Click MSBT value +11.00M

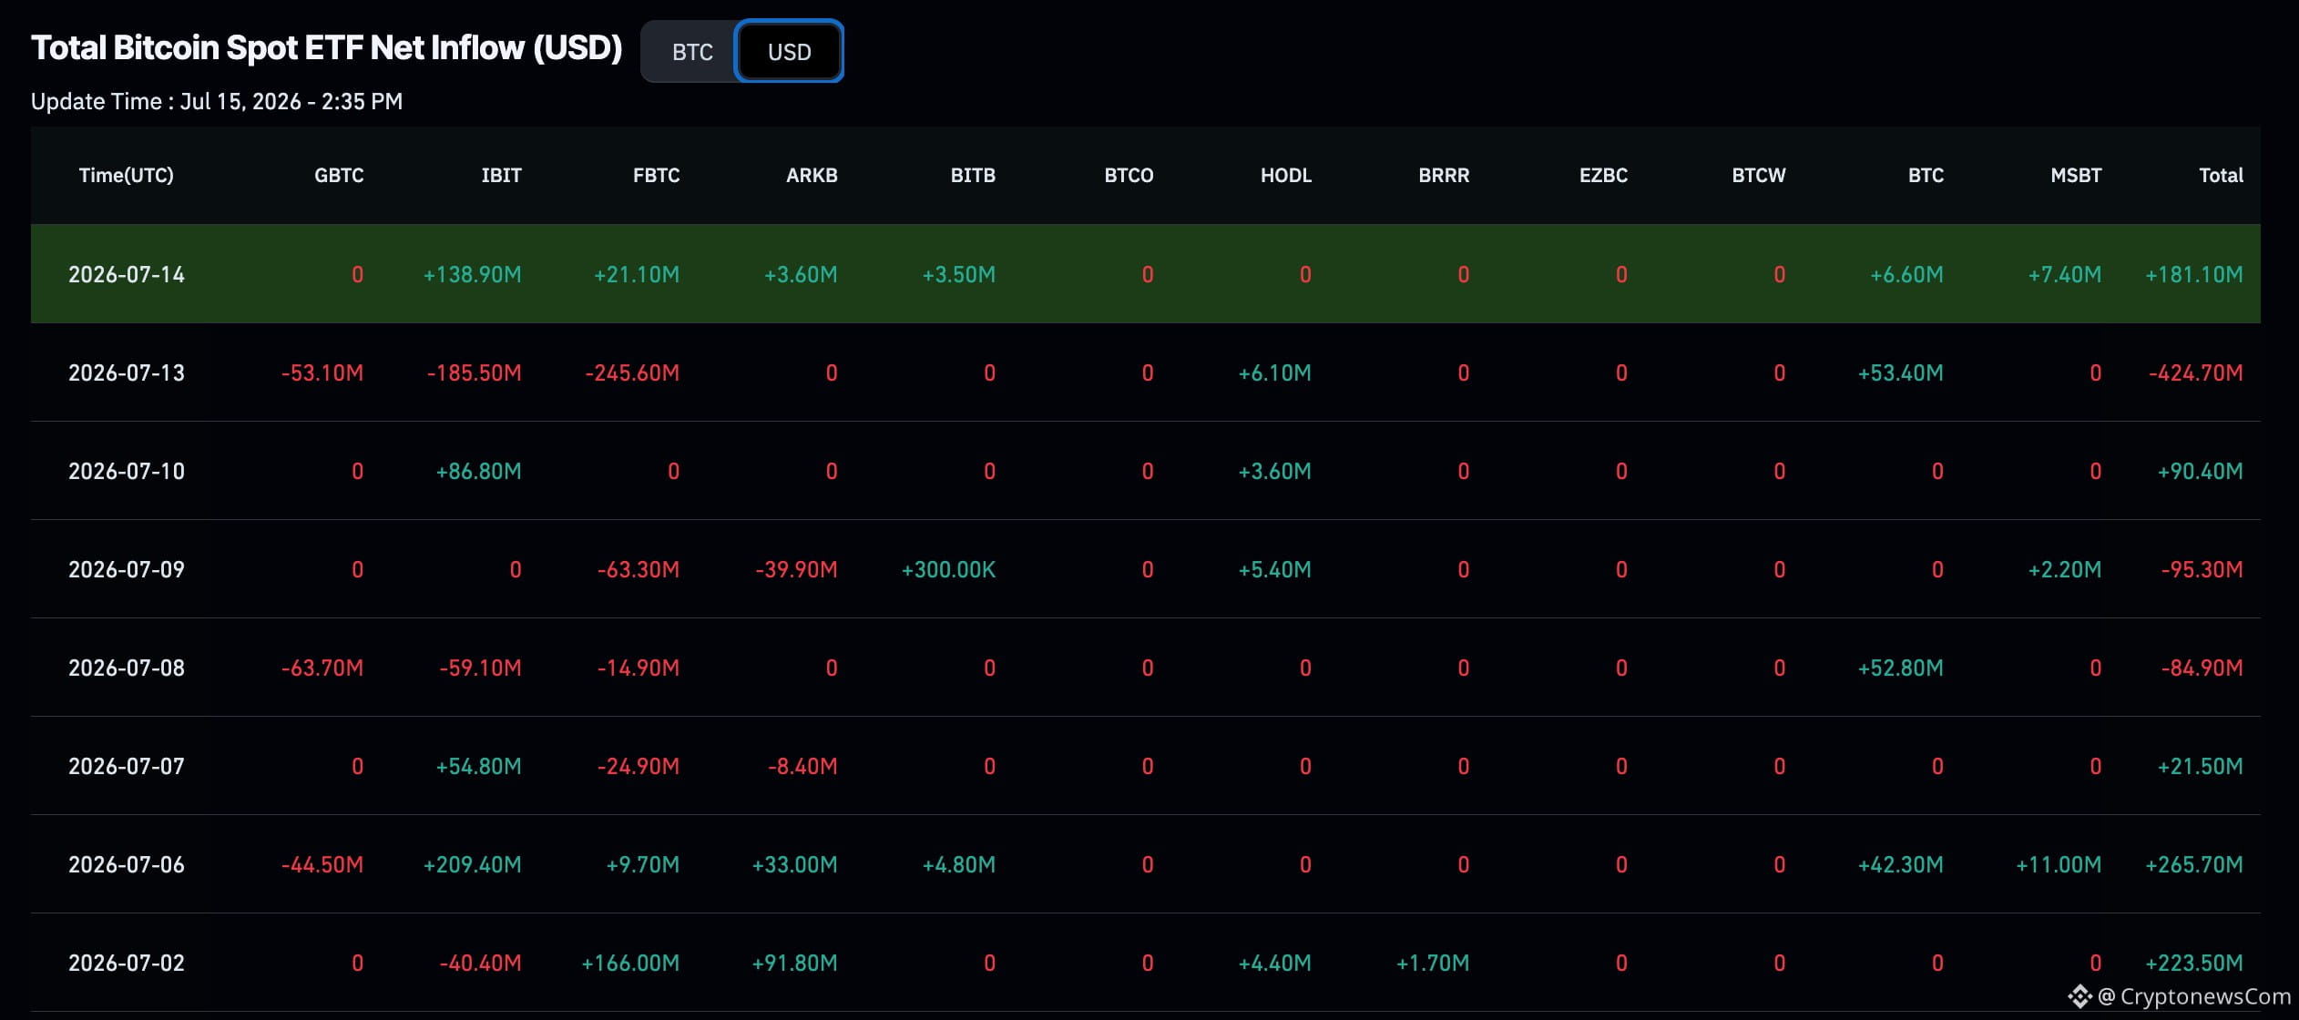(2059, 864)
